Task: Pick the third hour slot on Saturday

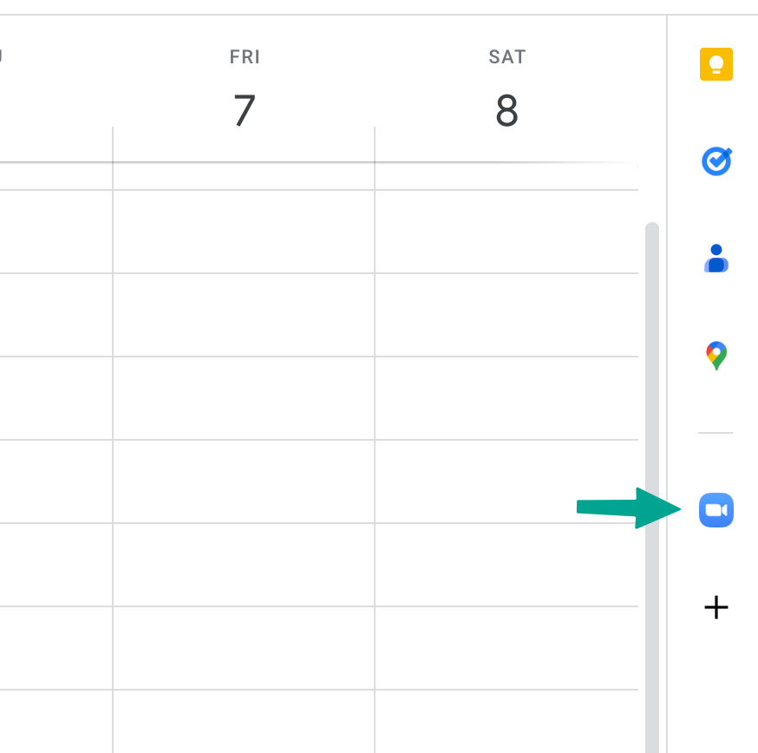Action: [506, 398]
